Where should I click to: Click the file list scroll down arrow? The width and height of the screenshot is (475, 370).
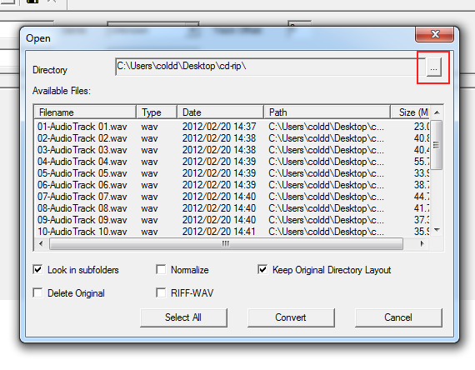[437, 230]
